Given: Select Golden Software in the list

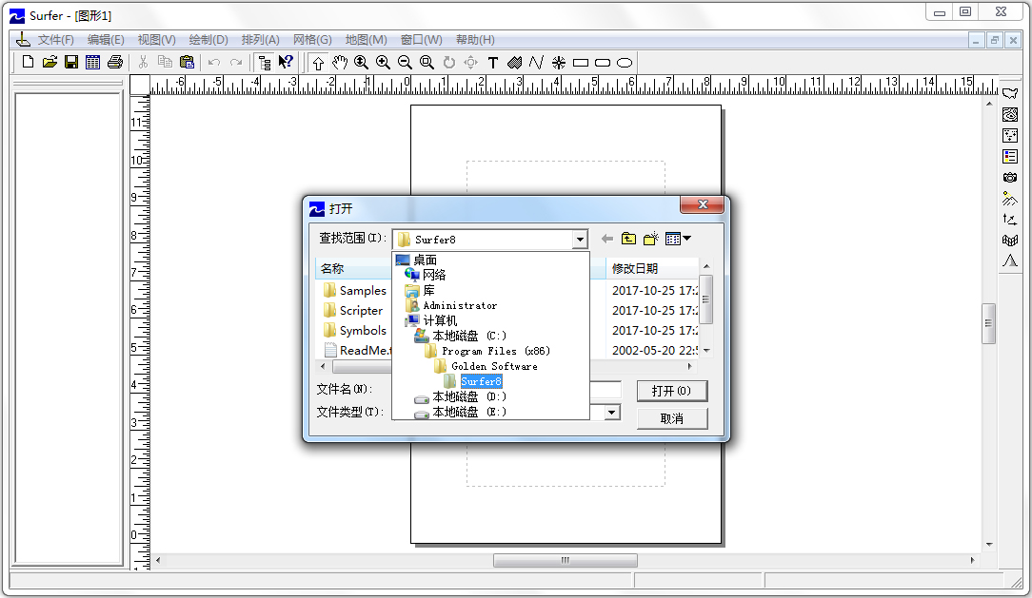Looking at the screenshot, I should point(494,366).
